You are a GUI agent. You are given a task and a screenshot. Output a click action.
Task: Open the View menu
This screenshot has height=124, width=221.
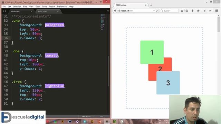coord(31,7)
